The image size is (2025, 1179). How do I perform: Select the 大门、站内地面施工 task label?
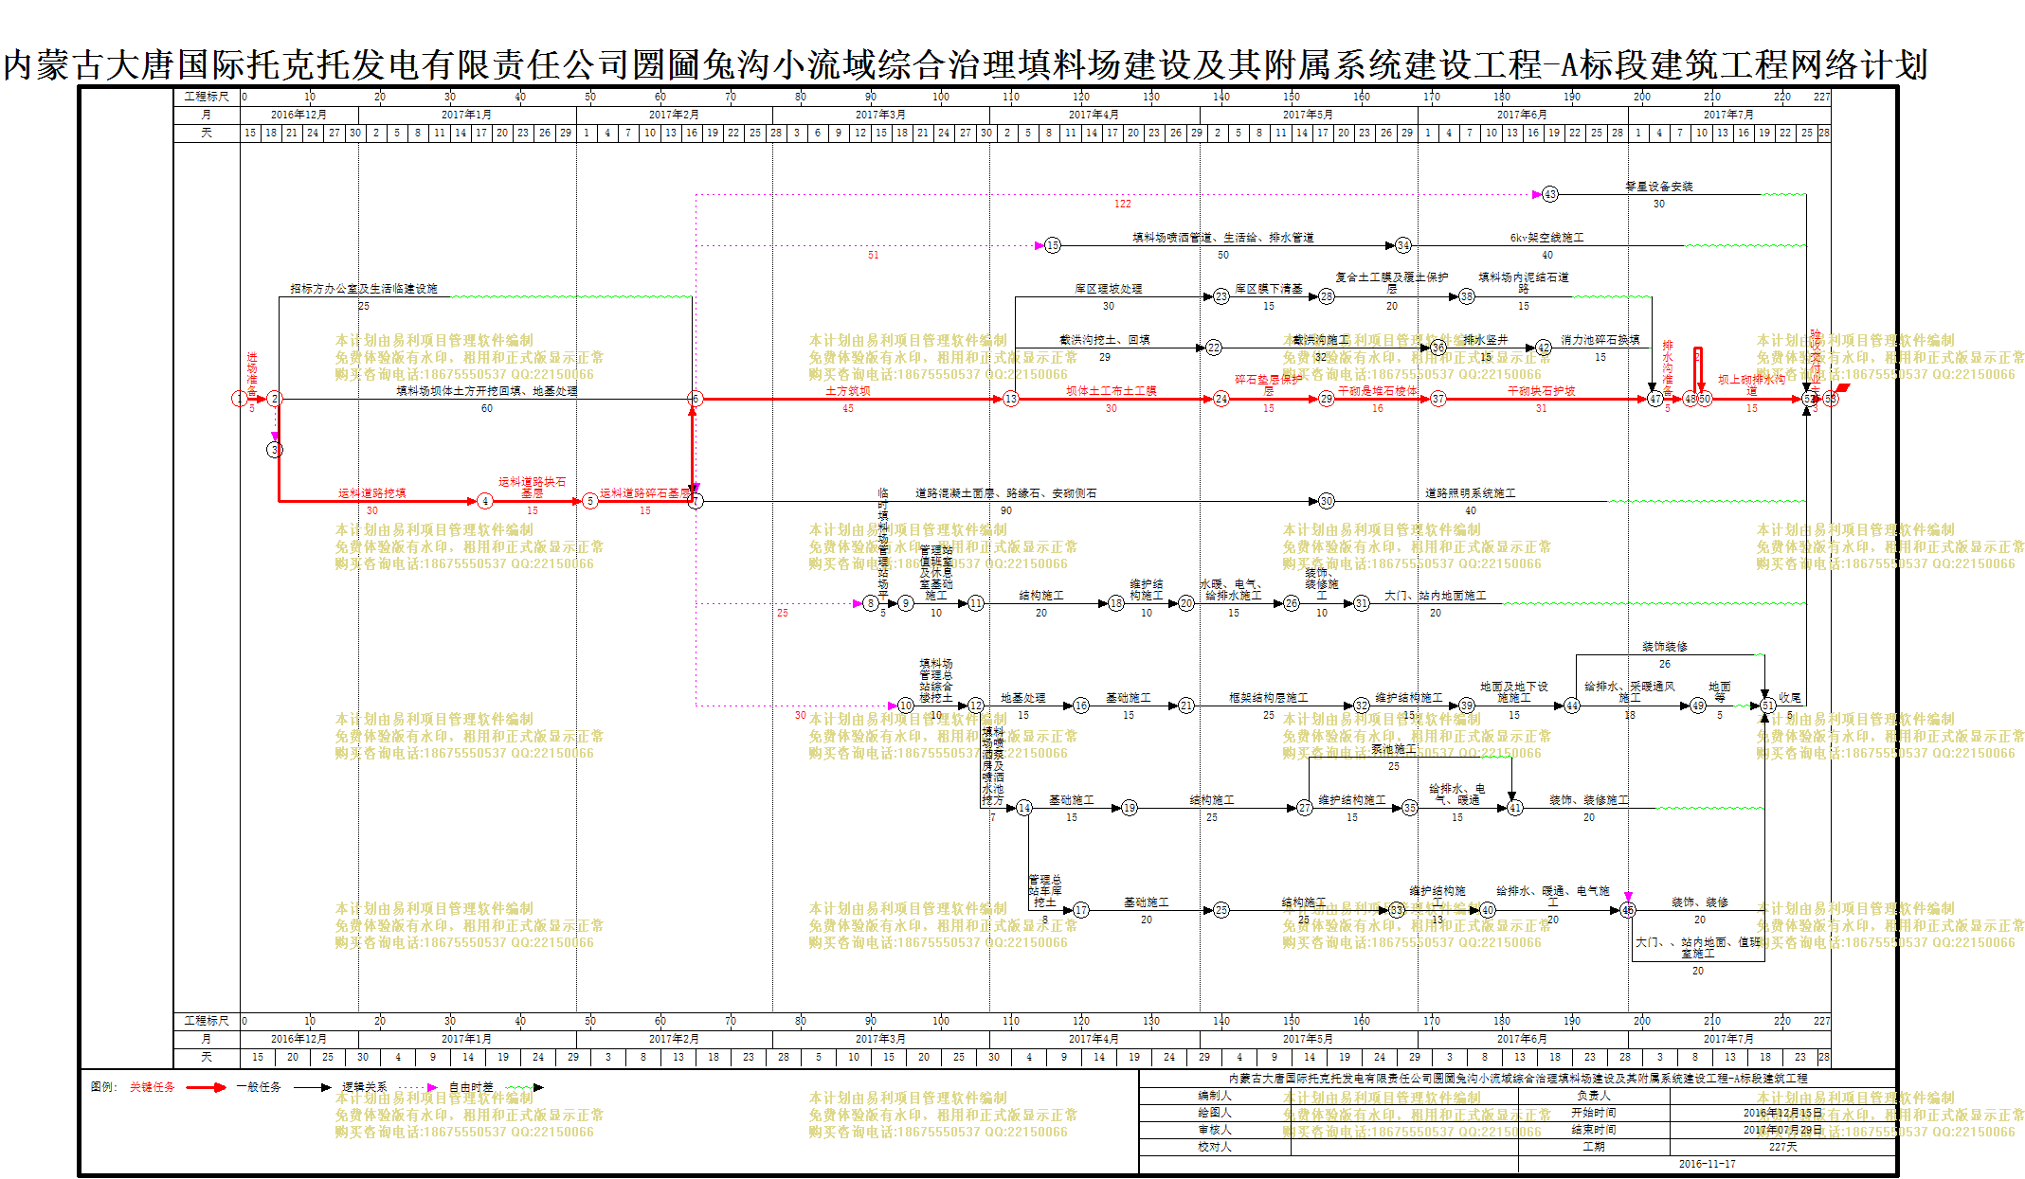[x=1435, y=596]
